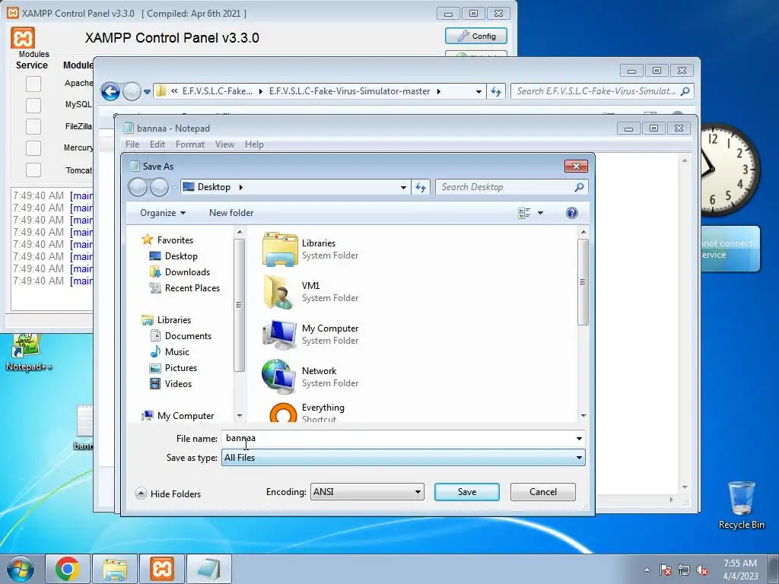Click the XAMPP logo in Control Panel

click(23, 38)
